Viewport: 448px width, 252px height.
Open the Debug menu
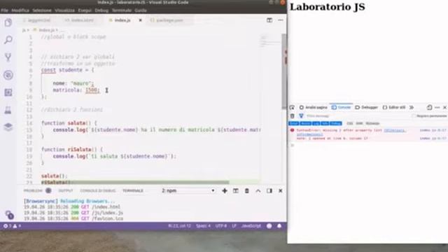pyautogui.click(x=101, y=10)
